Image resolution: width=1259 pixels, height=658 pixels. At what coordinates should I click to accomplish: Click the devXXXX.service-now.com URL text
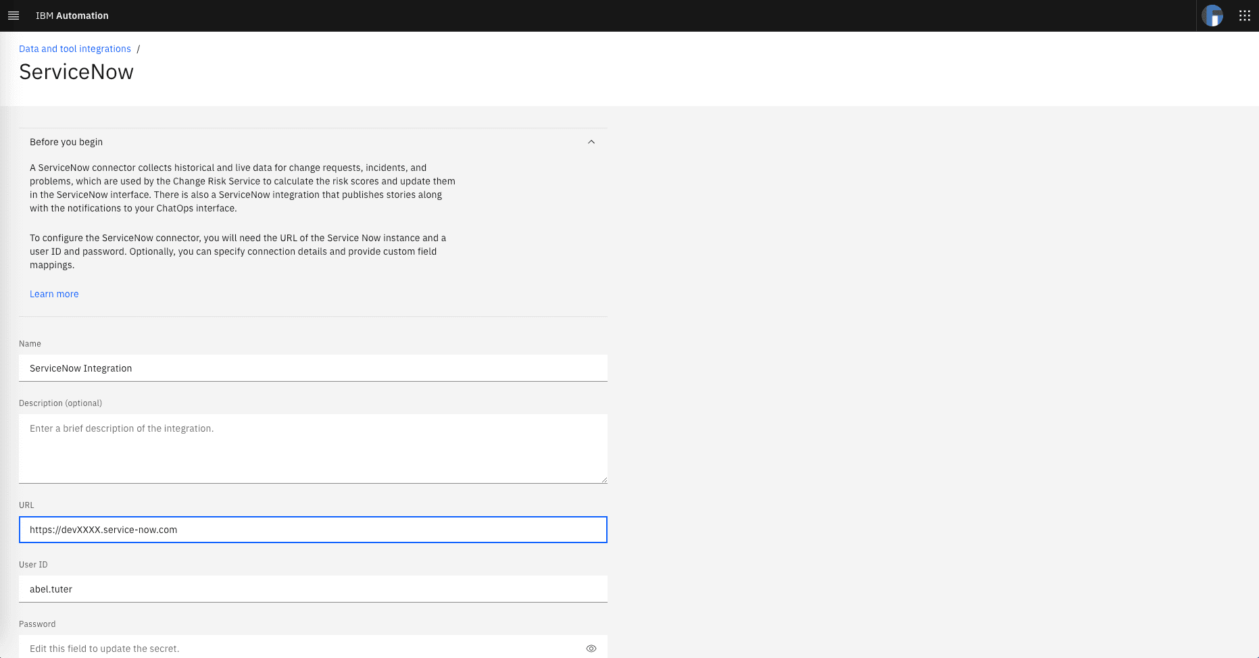(103, 530)
